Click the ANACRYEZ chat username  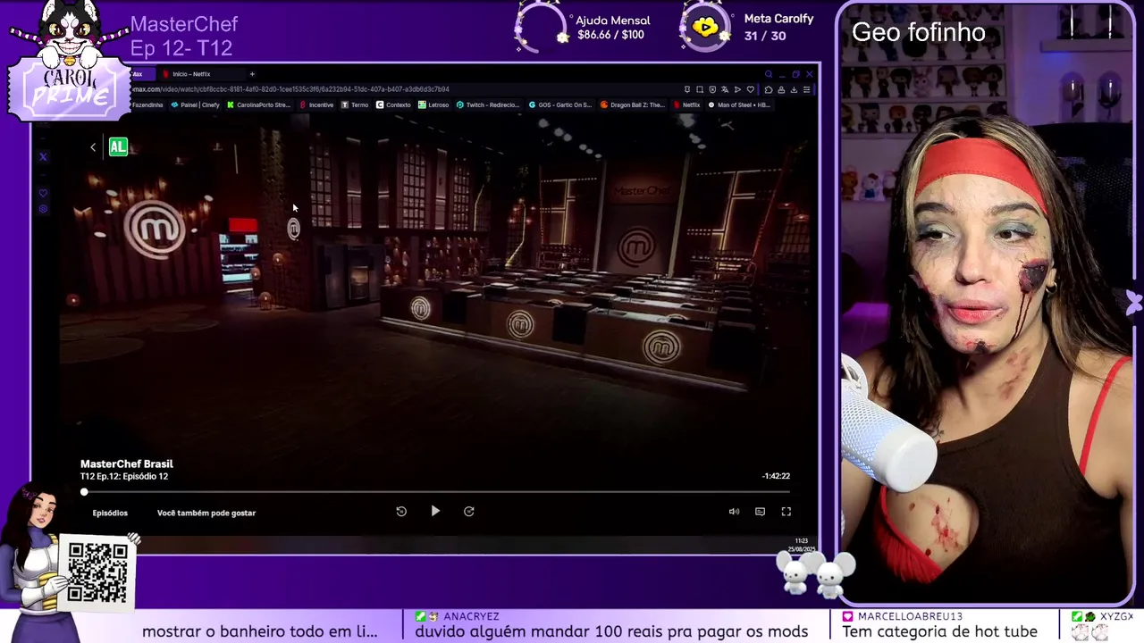pyautogui.click(x=471, y=616)
